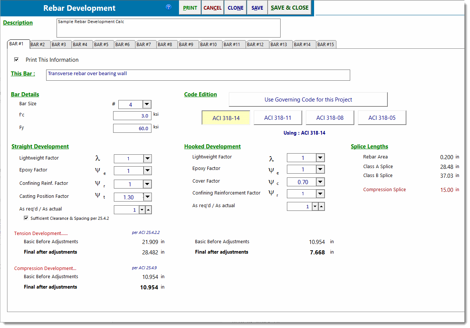Viewport: 470px width, 328px height.
Task: Save the rebar calculation
Action: [257, 7]
